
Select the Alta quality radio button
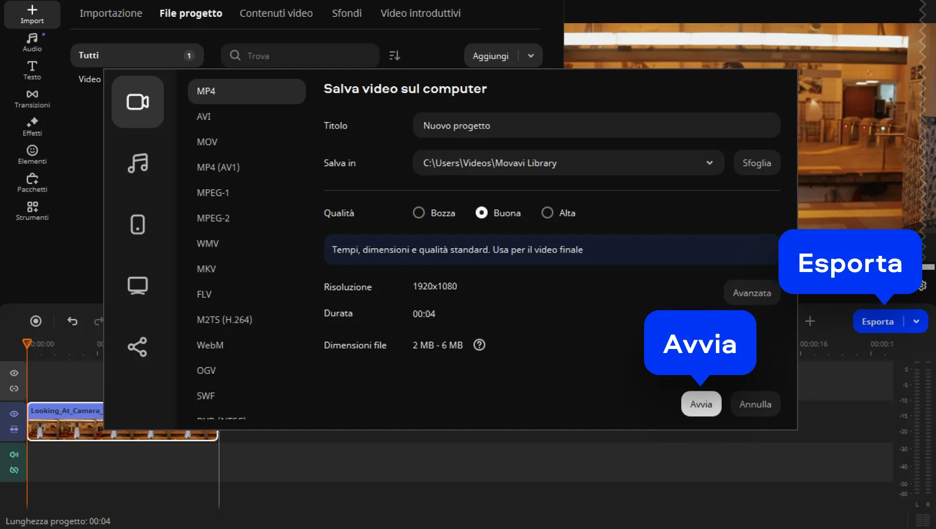pos(547,213)
